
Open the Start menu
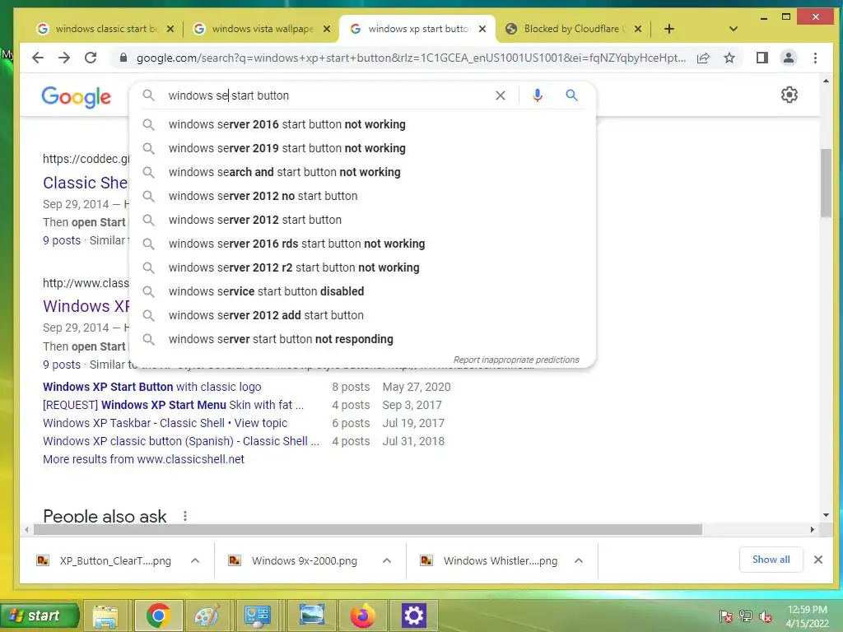[40, 616]
